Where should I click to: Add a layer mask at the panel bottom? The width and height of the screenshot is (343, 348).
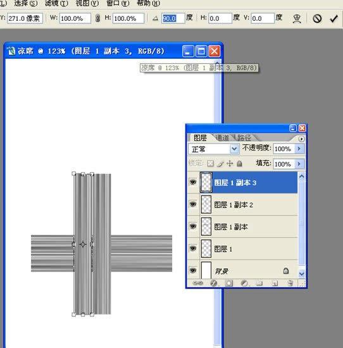coord(229,283)
